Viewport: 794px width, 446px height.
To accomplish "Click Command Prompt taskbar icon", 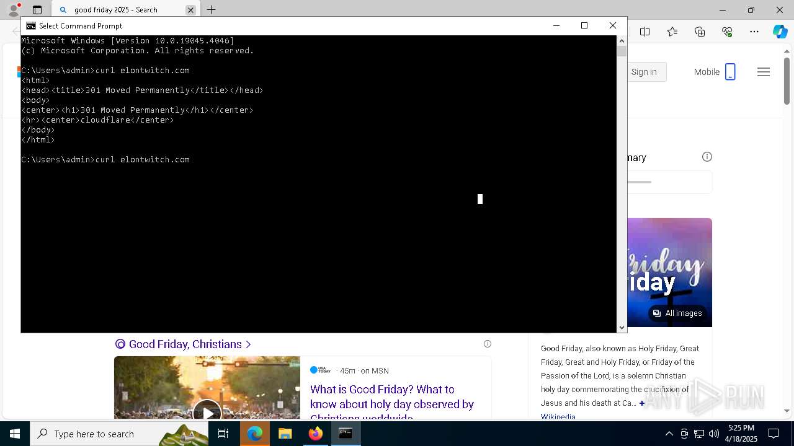I will point(346,434).
